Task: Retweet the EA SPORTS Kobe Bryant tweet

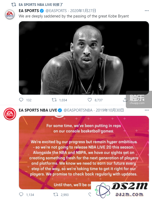Action: [54, 100]
